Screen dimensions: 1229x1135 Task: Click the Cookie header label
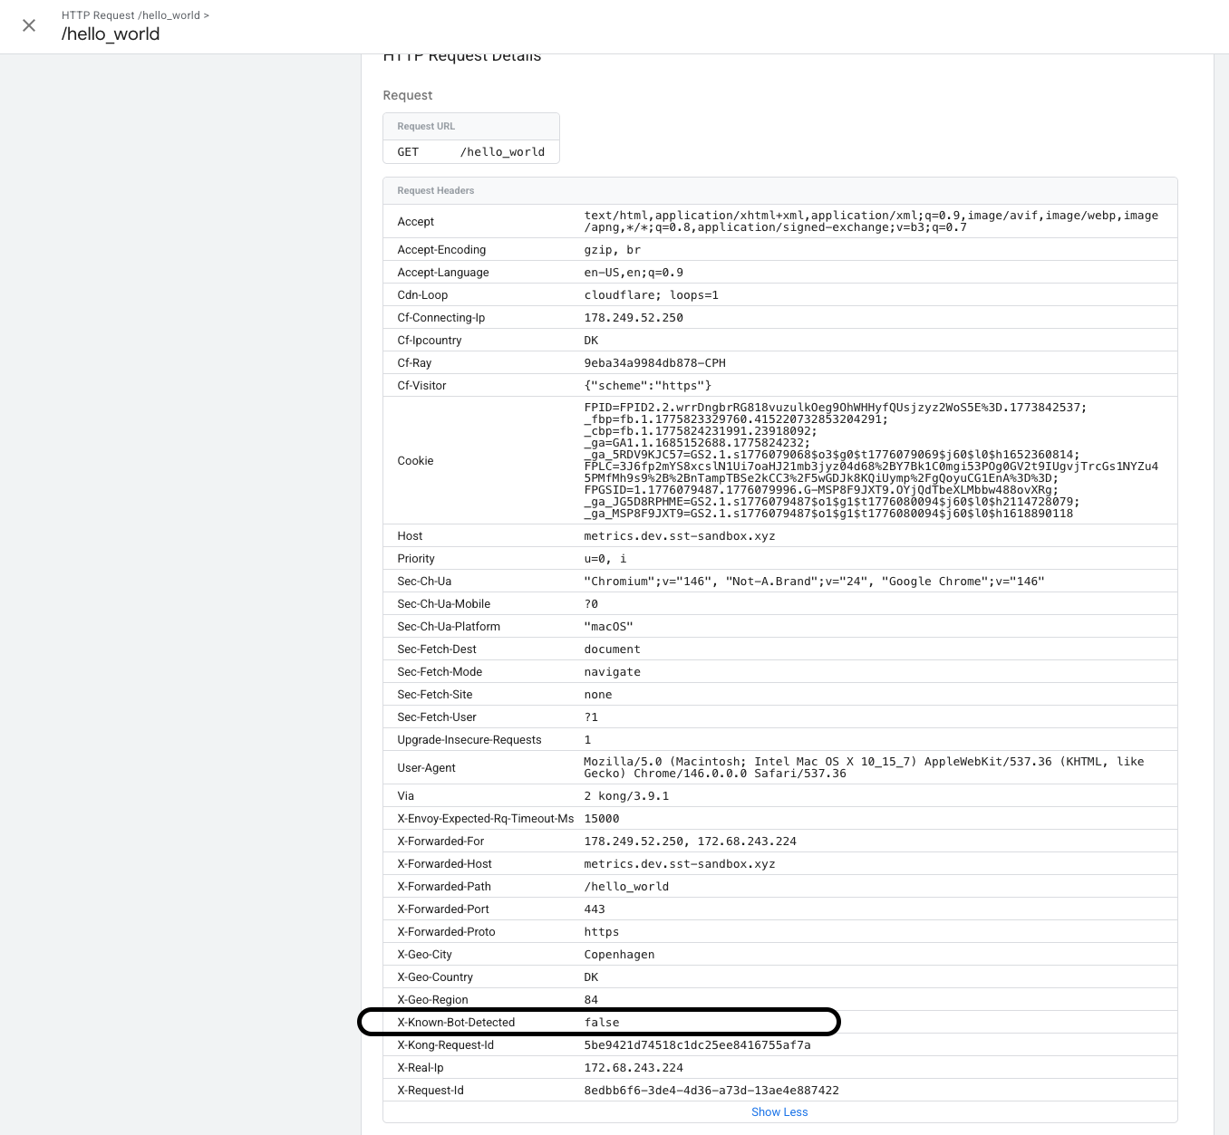tap(415, 461)
